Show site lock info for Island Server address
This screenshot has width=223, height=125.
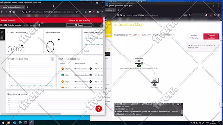point(121,15)
